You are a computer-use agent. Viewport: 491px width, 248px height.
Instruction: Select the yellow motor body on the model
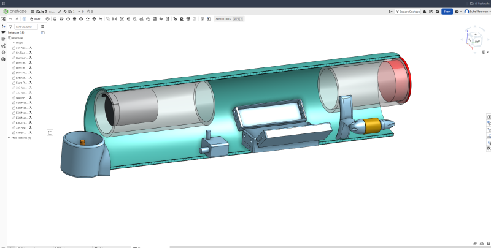tap(371, 126)
